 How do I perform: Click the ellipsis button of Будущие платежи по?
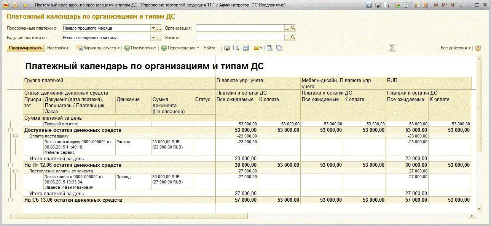[159, 38]
